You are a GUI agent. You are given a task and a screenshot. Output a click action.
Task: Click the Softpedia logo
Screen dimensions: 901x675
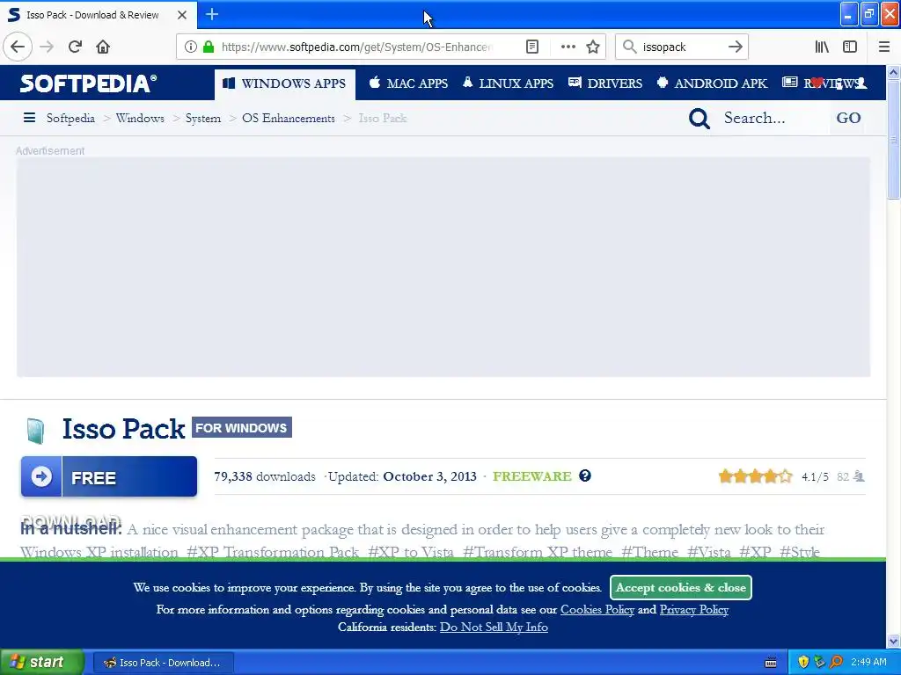88,83
